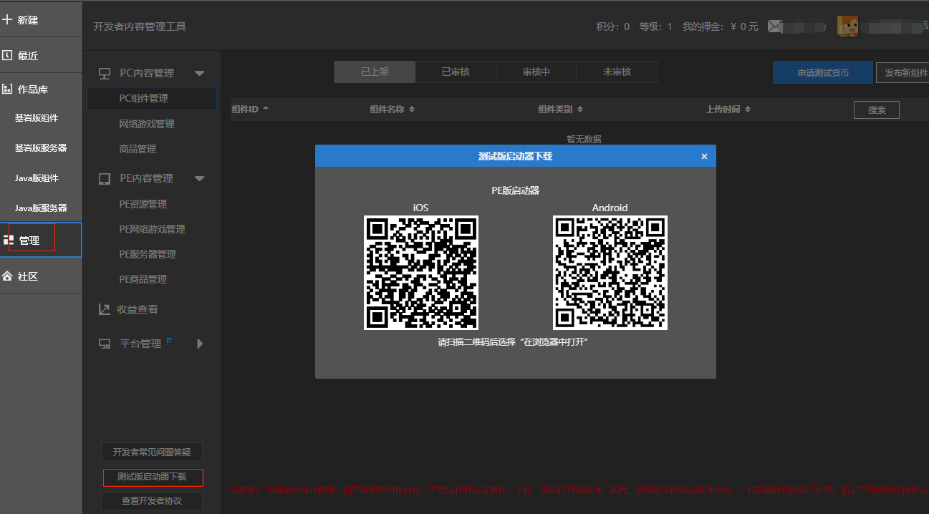Click the 平台管理 monitor icon
This screenshot has width=929, height=514.
[x=105, y=344]
